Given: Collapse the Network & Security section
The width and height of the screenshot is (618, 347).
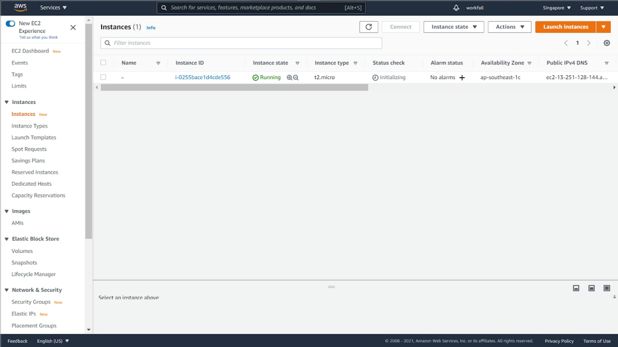Looking at the screenshot, I should [7, 290].
